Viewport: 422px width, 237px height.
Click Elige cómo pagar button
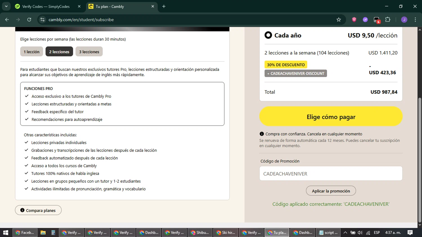(331, 116)
